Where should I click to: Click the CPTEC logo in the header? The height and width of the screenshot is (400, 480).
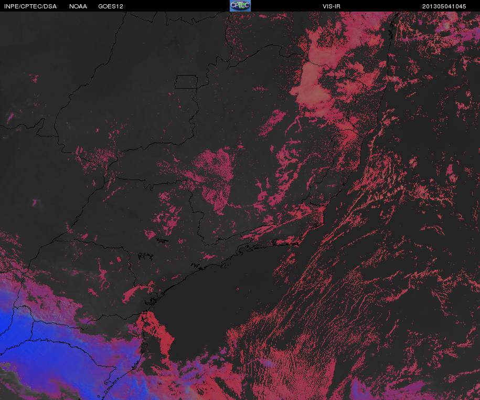point(240,6)
